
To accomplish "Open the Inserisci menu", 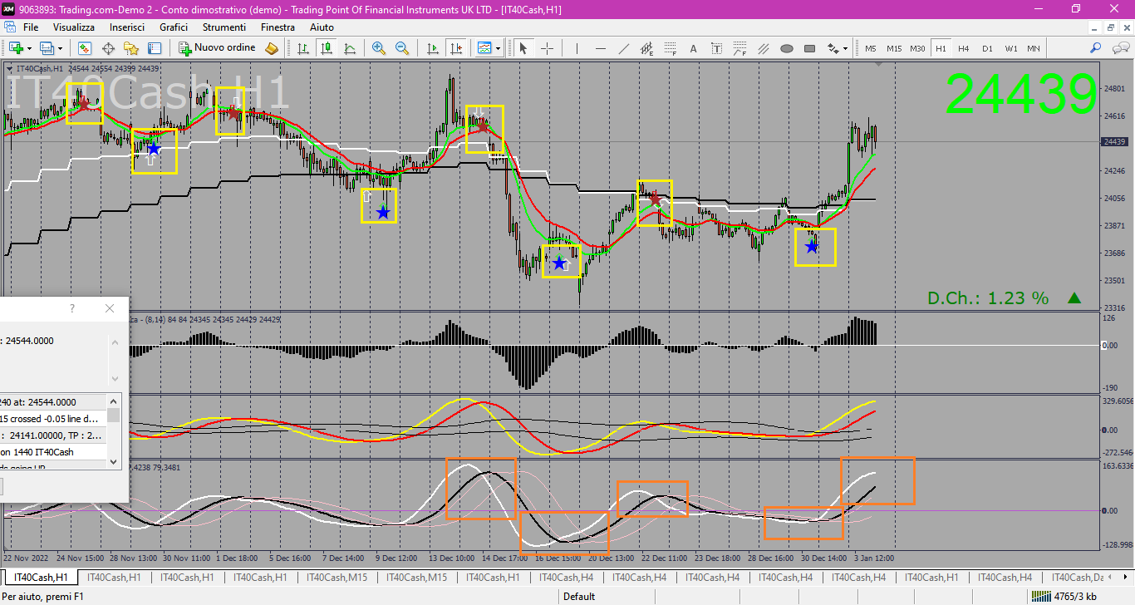I will [x=127, y=27].
